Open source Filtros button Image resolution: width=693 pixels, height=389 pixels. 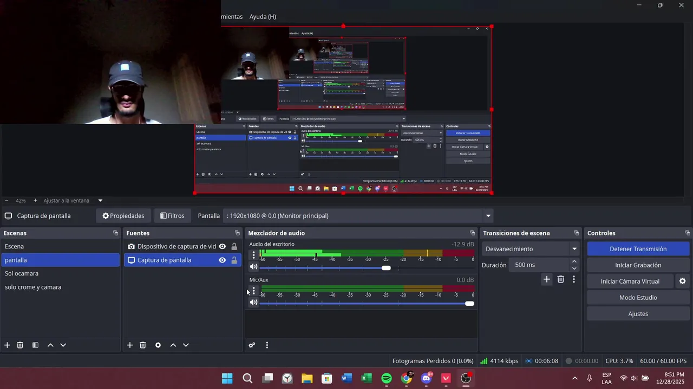(172, 216)
